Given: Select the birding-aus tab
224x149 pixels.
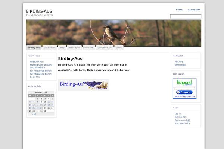Looking at the screenshot, I should pos(34,48).
